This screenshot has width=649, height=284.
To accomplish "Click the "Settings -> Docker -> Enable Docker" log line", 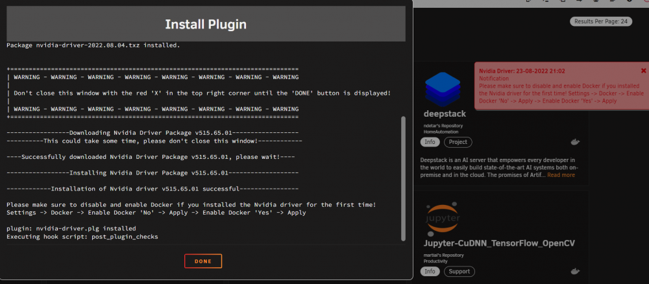I will [x=156, y=213].
